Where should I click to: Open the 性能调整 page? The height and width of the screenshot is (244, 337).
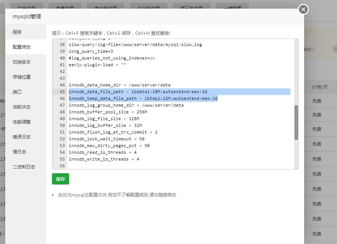pos(22,122)
